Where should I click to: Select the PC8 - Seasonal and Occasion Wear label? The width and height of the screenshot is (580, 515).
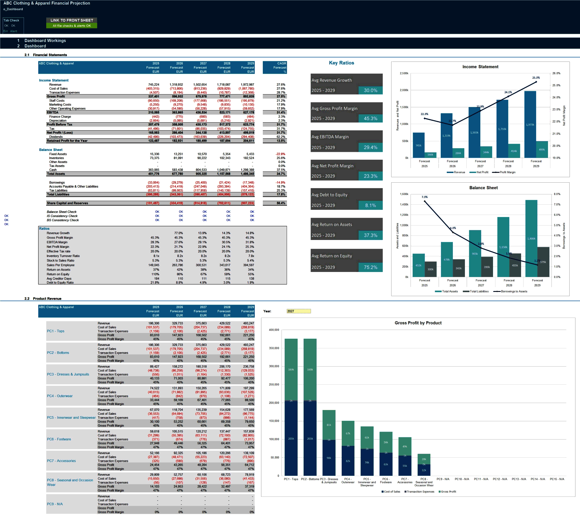[x=70, y=482]
